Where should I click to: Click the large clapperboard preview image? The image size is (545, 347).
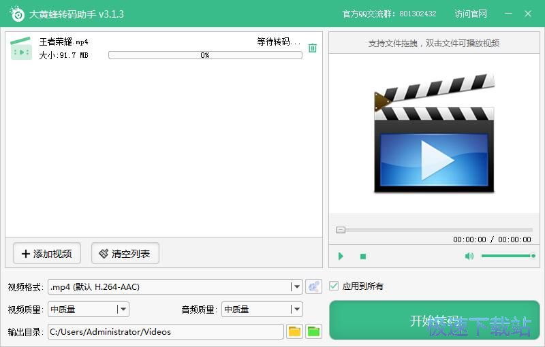434,133
